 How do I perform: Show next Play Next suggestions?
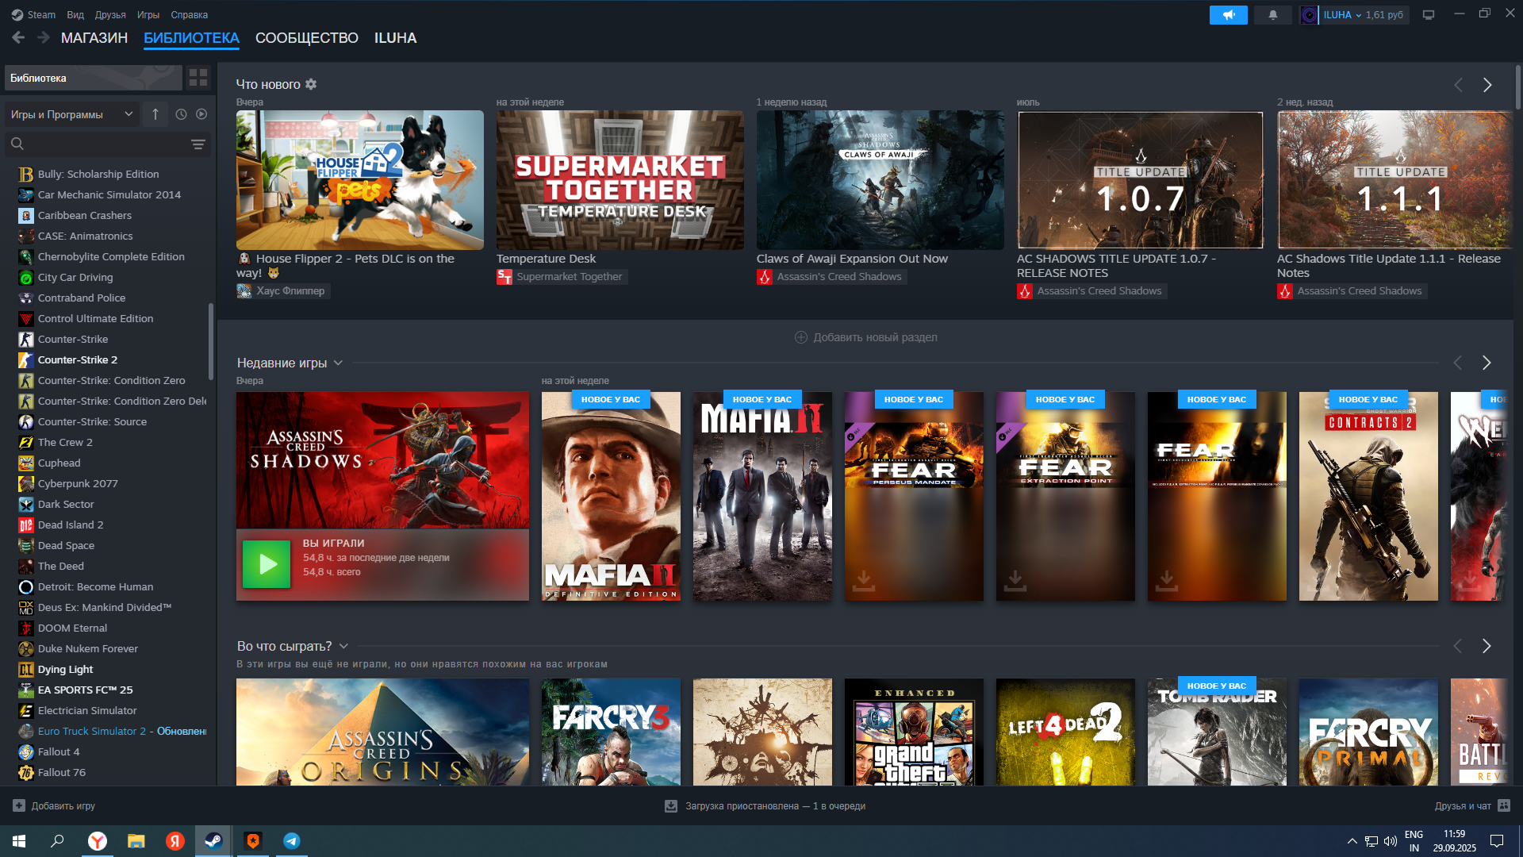(x=1487, y=647)
